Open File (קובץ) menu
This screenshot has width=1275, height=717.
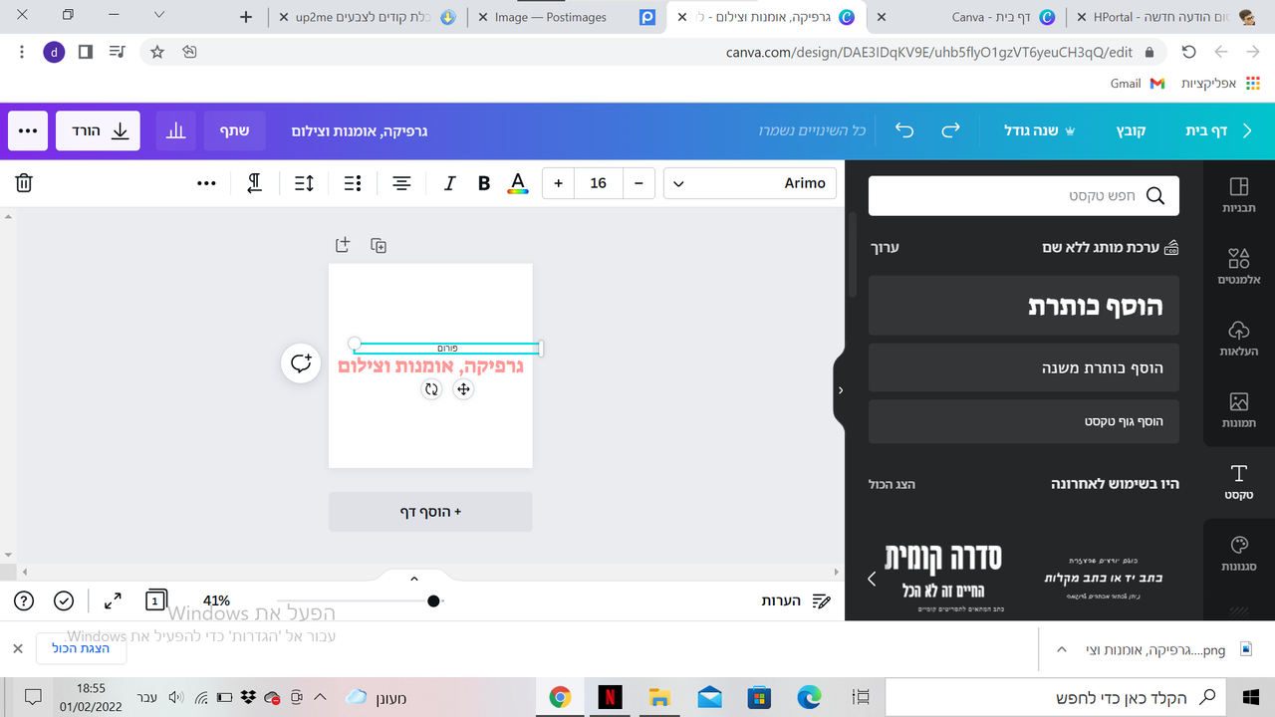point(1131,130)
